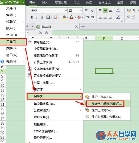Click the percent style icon
139x143 pixels.
click(x=134, y=10)
